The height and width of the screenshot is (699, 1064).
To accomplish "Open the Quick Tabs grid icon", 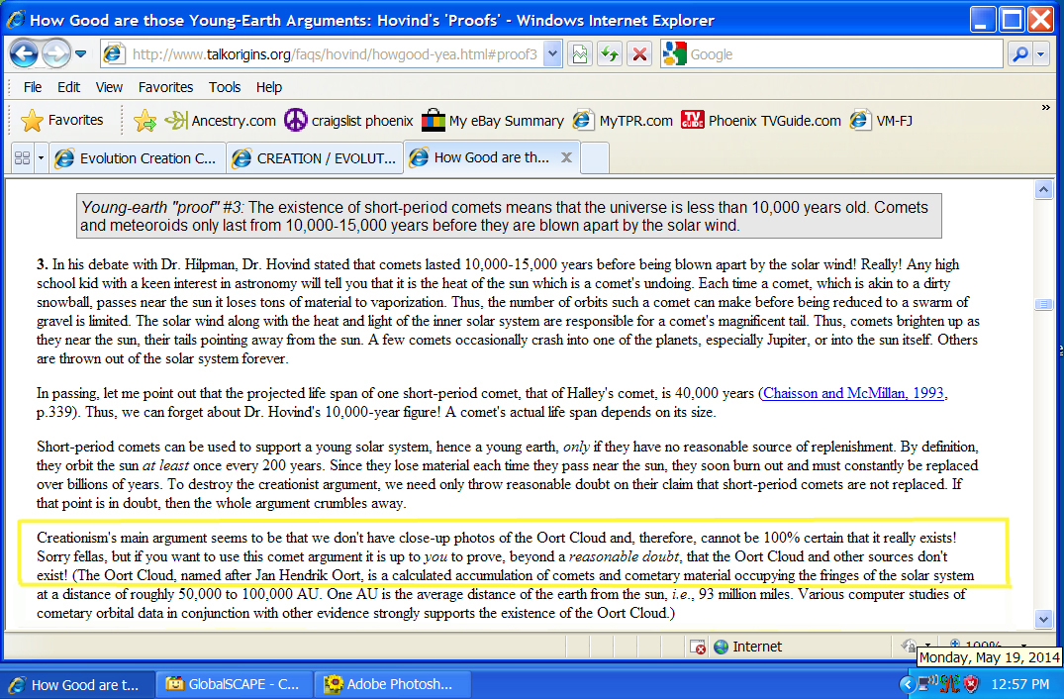I will (x=21, y=157).
